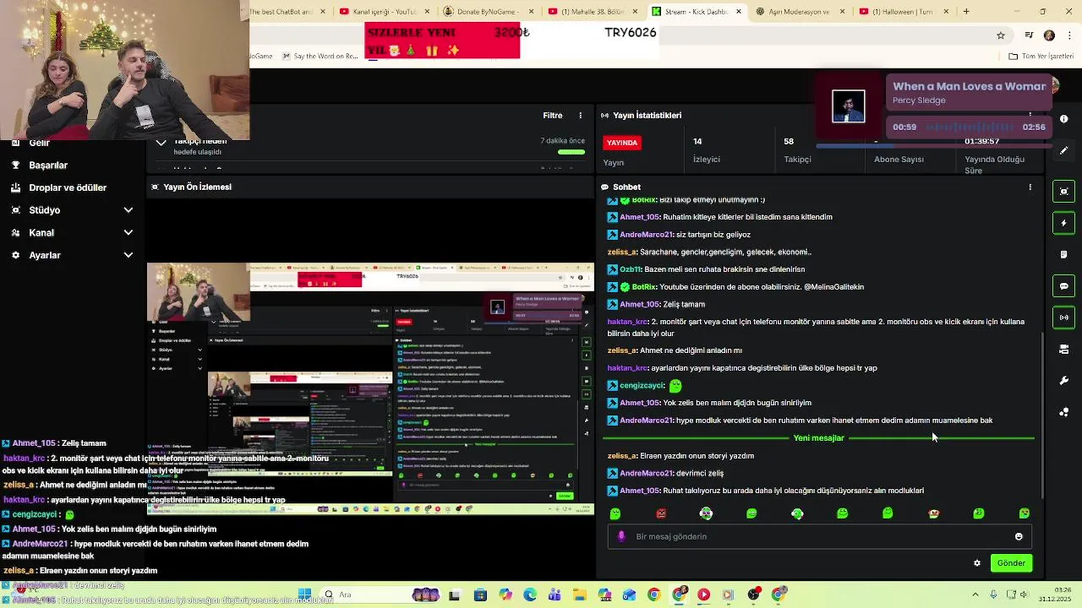The height and width of the screenshot is (608, 1082).
Task: Click the info icon near music widget
Action: (x=1063, y=119)
